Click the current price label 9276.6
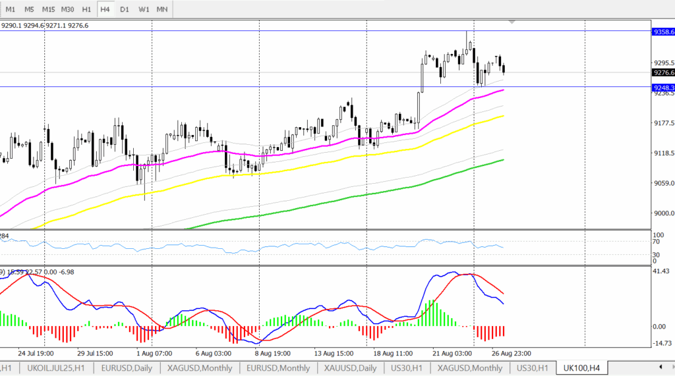The image size is (675, 376). coord(662,72)
